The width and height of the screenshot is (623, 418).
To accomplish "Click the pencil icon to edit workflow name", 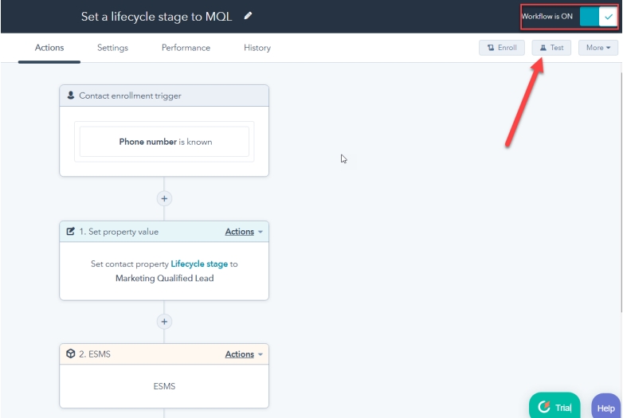I will click(x=248, y=16).
